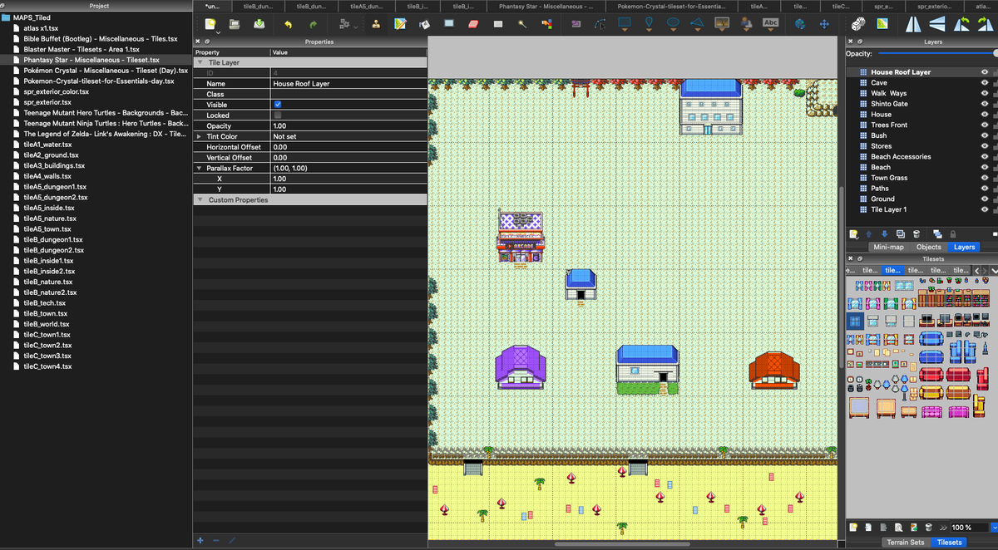Screen dimensions: 998x550
Task: Select the Insert Tile tool
Action: tap(721, 24)
